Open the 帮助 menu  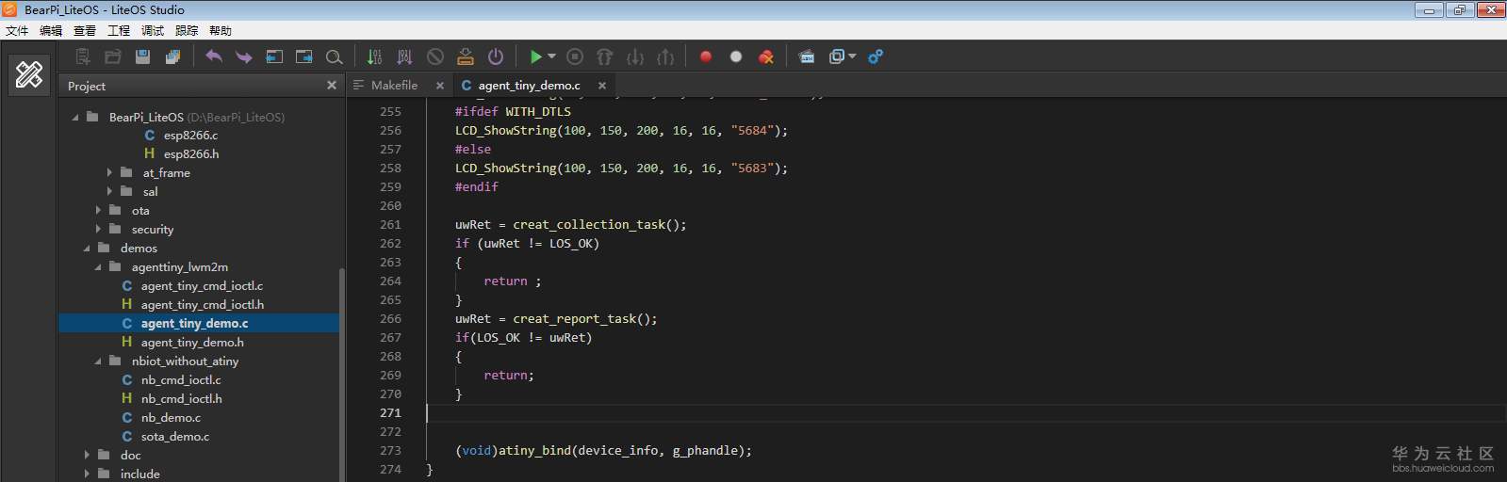(x=221, y=30)
